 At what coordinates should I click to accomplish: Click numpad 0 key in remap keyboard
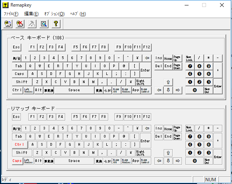coord(195,161)
